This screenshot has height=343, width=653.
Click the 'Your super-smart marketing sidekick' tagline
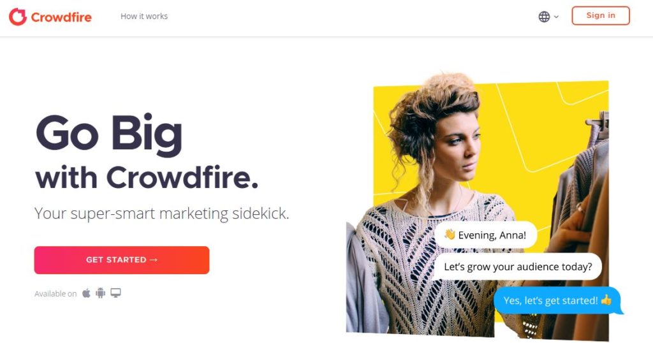pyautogui.click(x=161, y=213)
